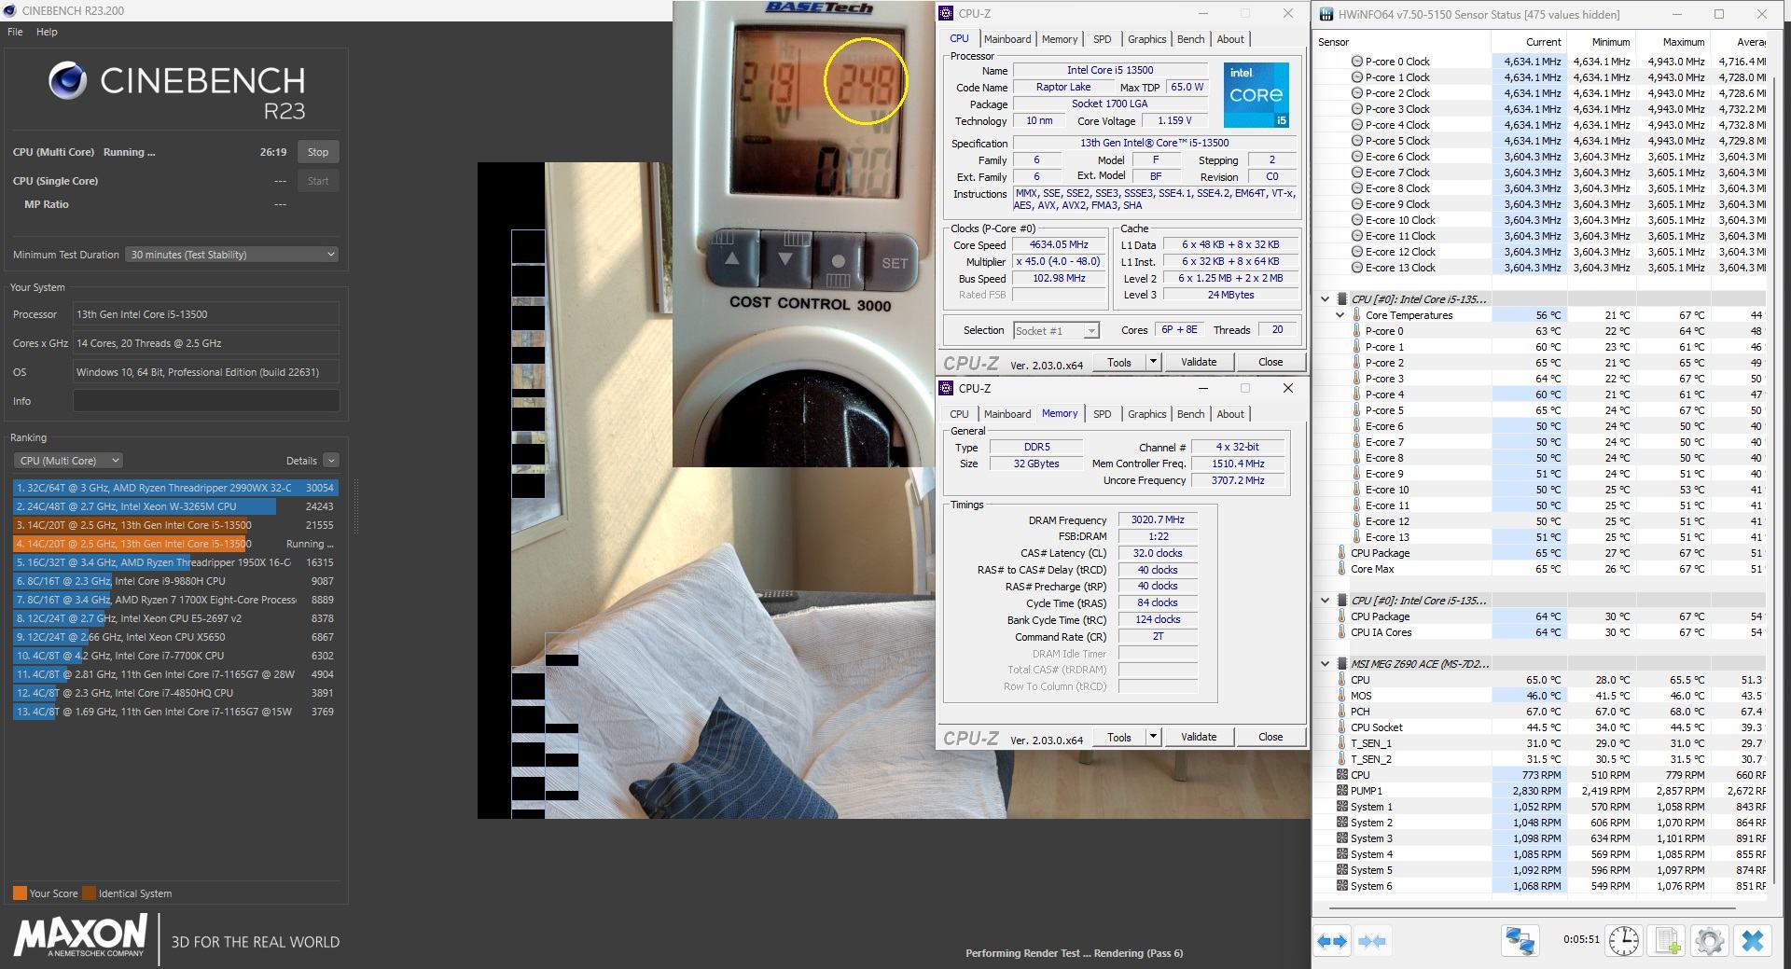
Task: Switch to CPU tab in lower CPU-Z
Action: [959, 414]
